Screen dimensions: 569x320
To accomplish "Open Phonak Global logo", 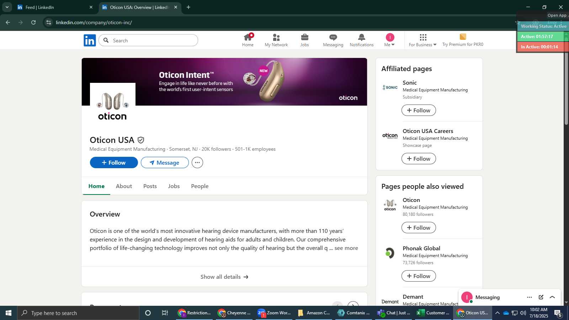I will 390,253.
